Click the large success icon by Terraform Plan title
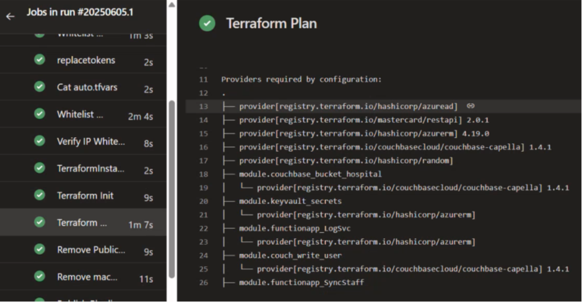 coord(207,24)
